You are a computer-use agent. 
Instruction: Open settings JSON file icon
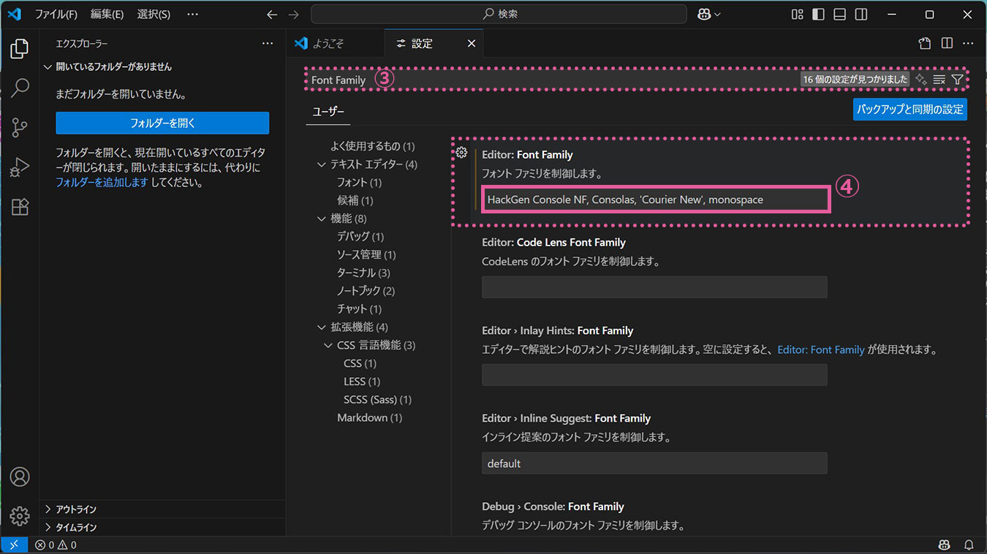click(x=925, y=44)
